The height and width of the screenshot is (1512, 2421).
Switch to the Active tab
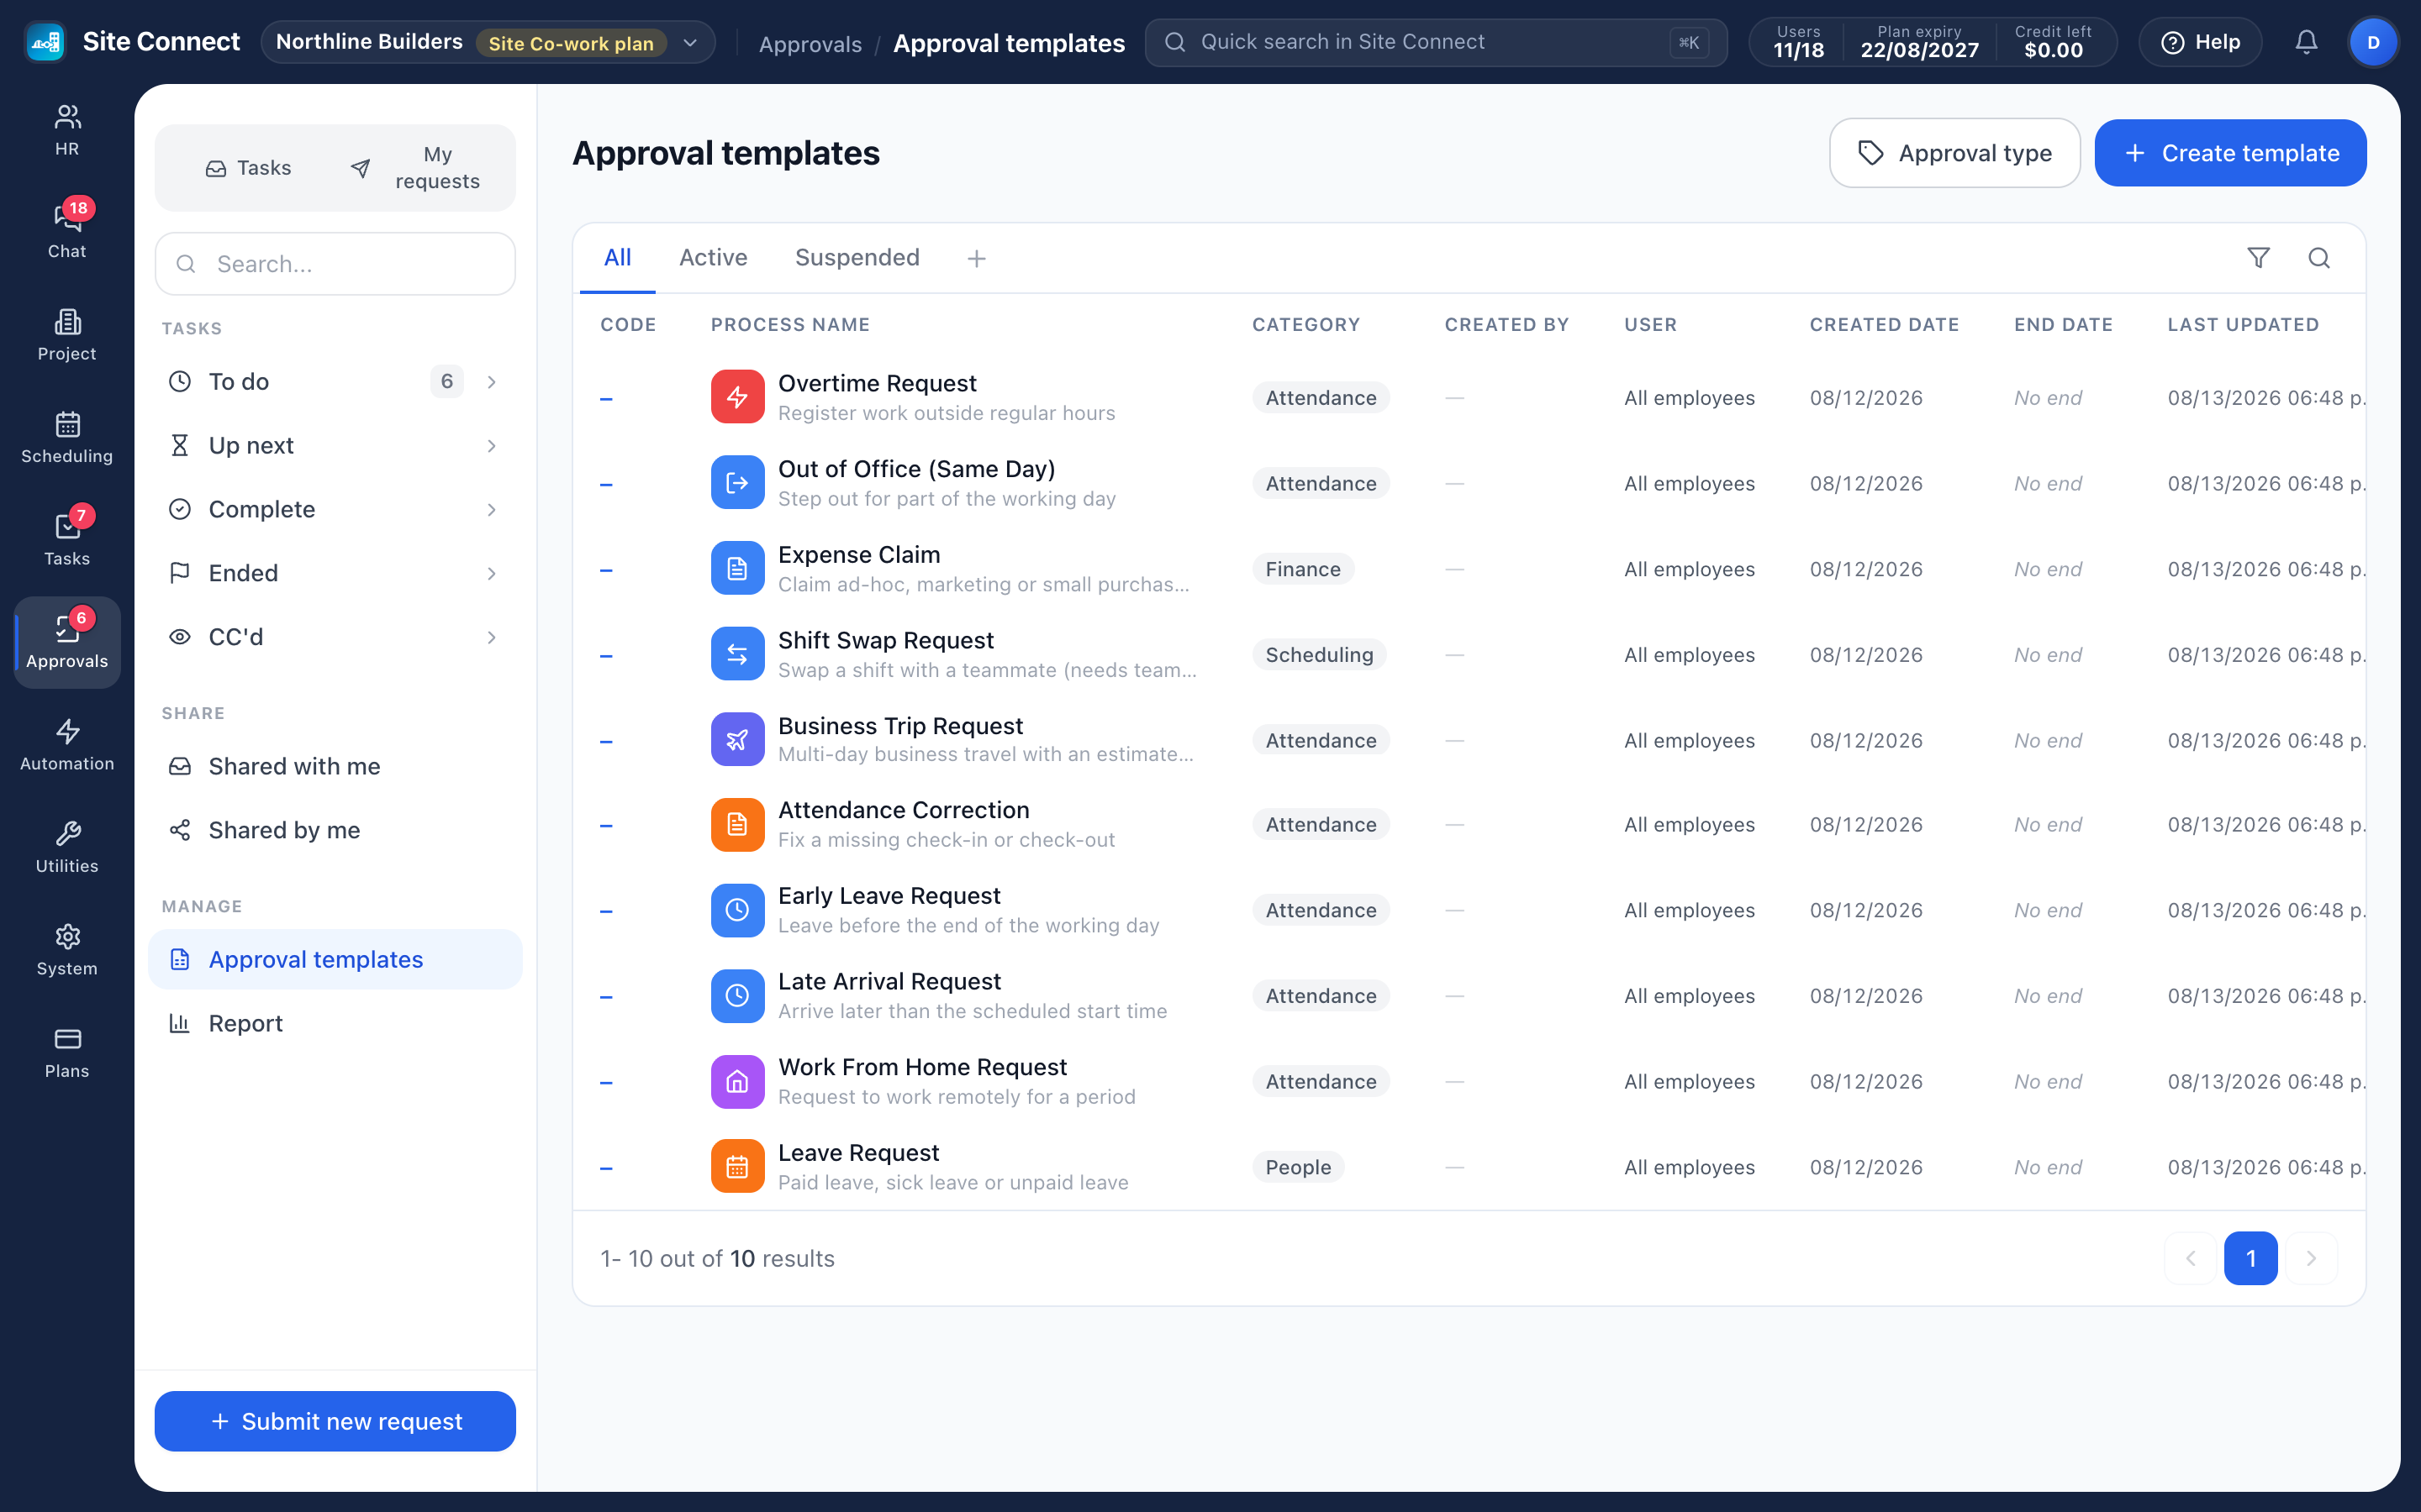(714, 258)
